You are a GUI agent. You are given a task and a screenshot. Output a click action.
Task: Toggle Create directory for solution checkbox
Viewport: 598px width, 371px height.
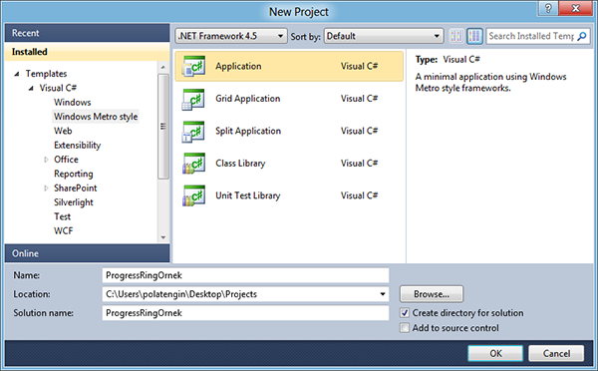click(405, 313)
